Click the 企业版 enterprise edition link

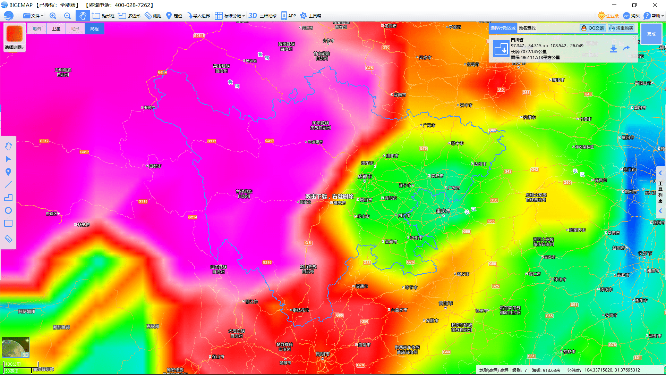[608, 16]
